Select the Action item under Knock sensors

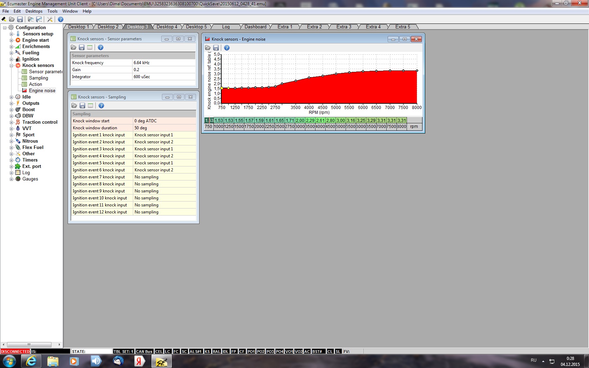click(35, 84)
